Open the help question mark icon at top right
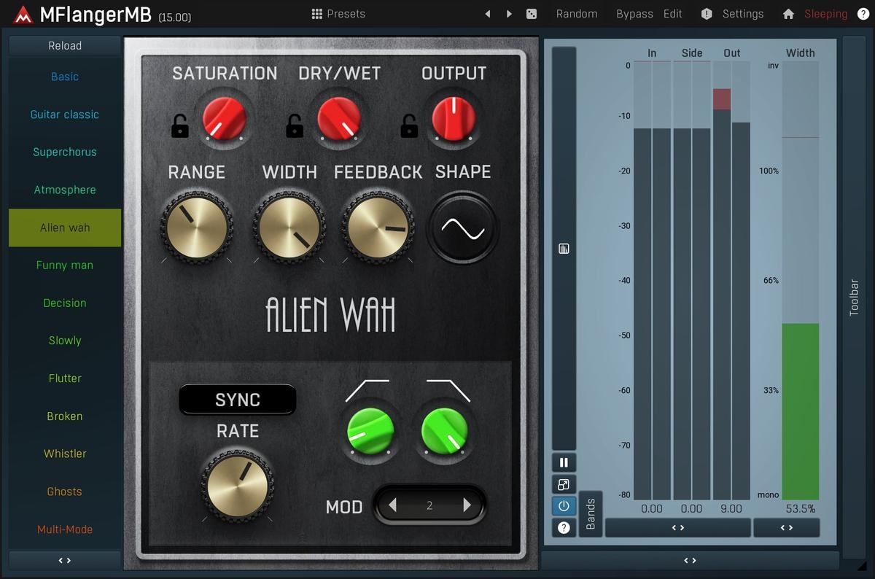This screenshot has width=875, height=579. [x=863, y=14]
